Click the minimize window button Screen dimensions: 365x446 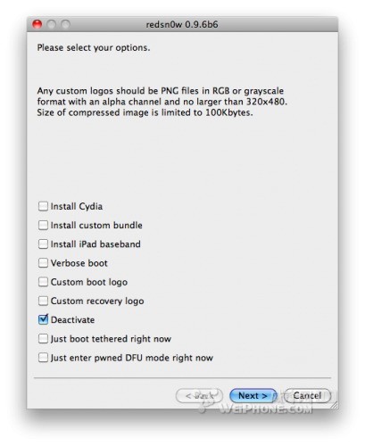[x=52, y=24]
